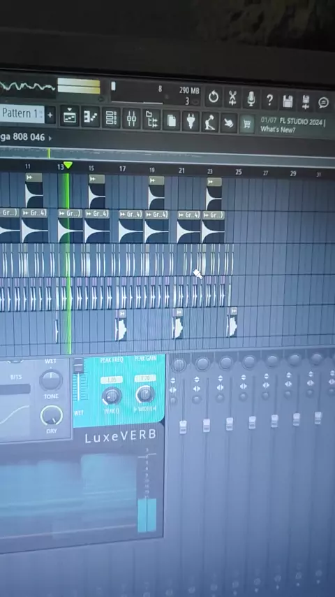Image resolution: width=335 pixels, height=597 pixels.
Task: Open the Playlist view icon
Action: coord(69,117)
